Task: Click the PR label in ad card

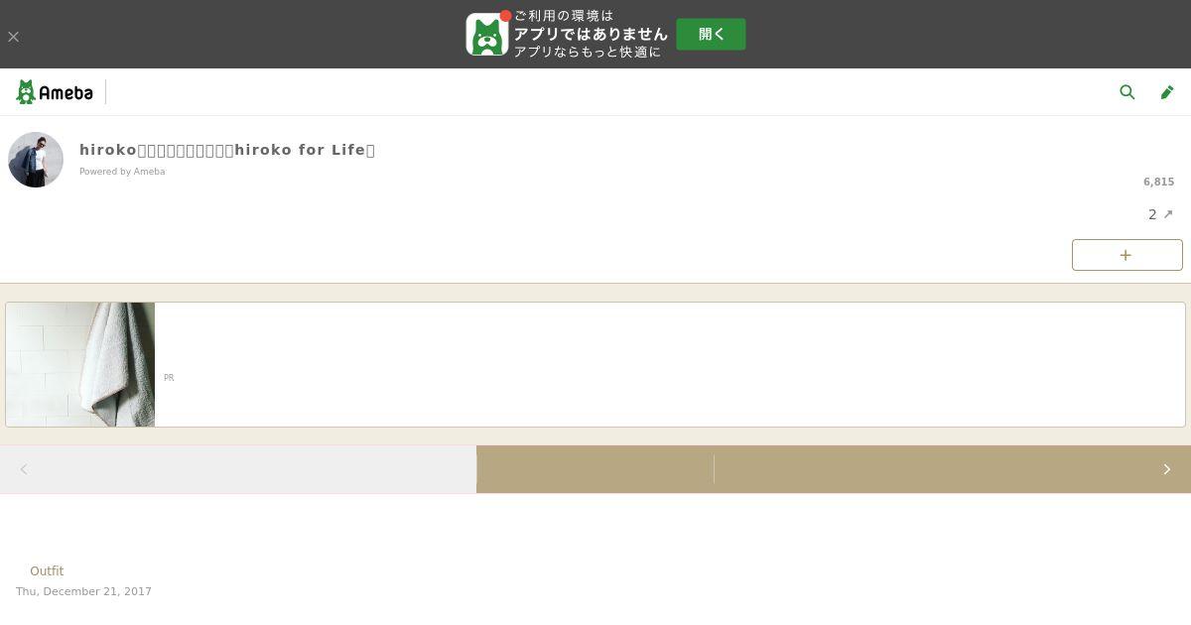Action: (x=169, y=378)
